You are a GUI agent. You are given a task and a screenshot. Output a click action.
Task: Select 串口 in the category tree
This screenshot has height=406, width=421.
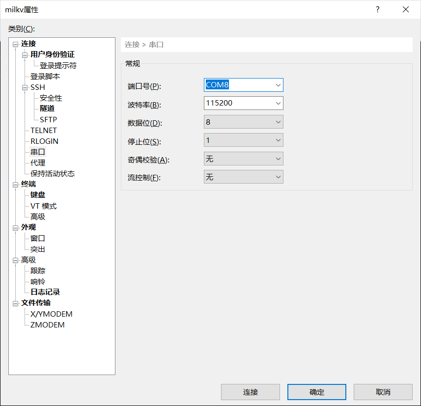pos(38,152)
